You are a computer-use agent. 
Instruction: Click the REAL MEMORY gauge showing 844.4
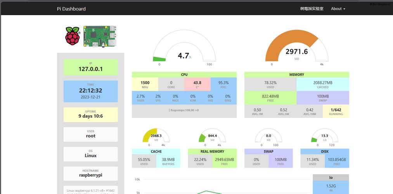coord(212,137)
